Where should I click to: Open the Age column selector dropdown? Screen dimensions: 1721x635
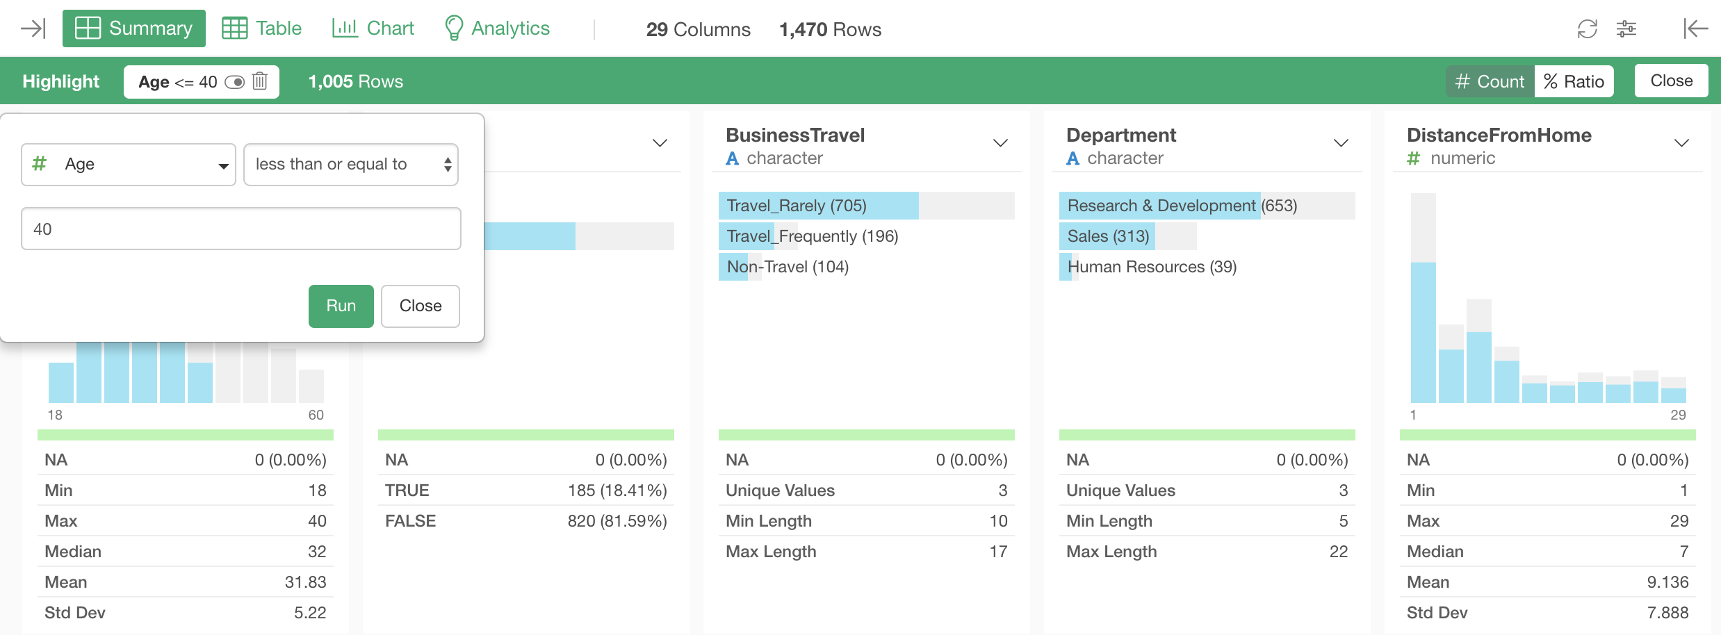(129, 165)
